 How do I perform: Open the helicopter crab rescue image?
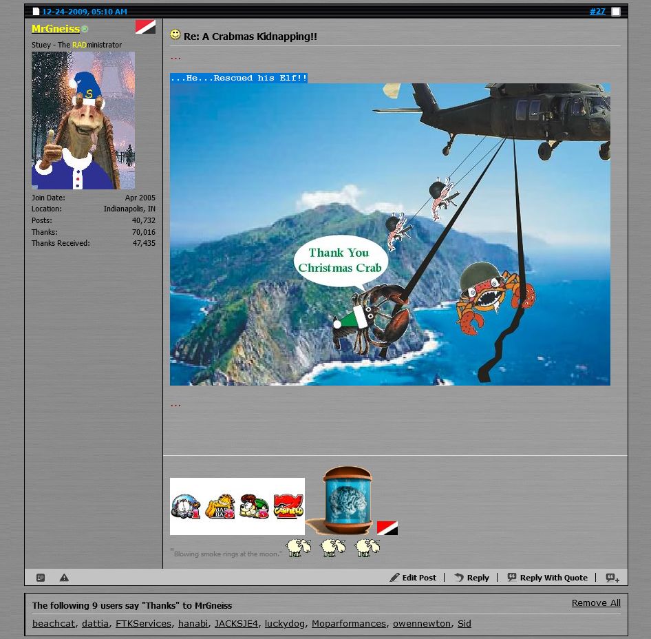(x=390, y=234)
